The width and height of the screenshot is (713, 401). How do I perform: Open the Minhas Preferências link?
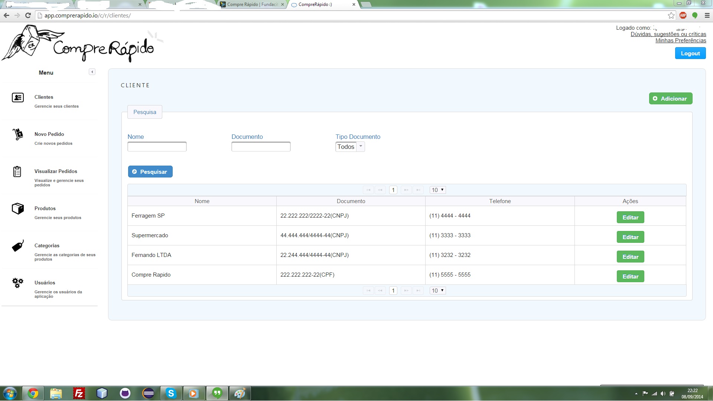(x=680, y=40)
